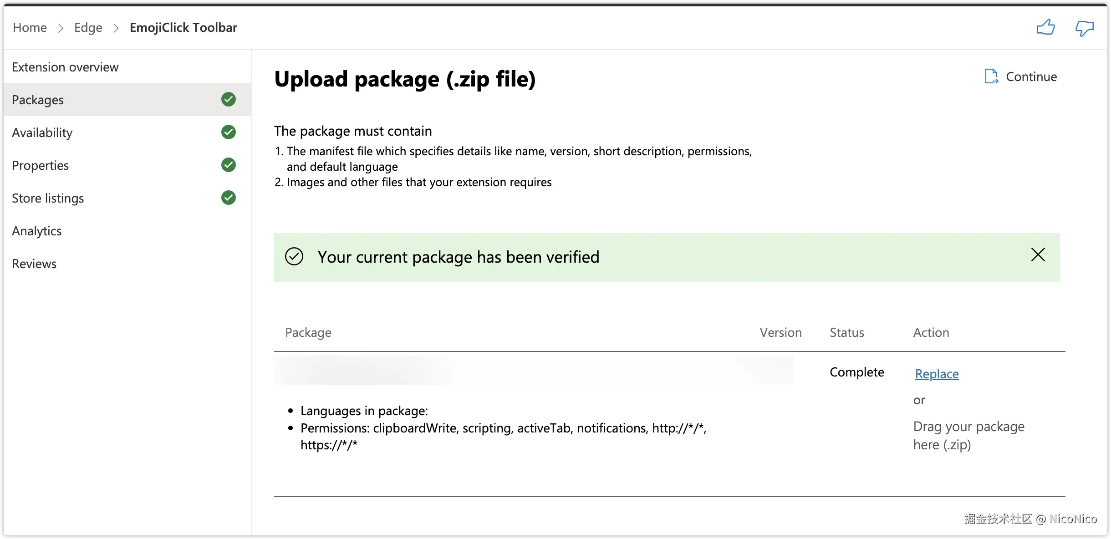Click the green check beside Availability
The image size is (1111, 539).
coord(229,132)
